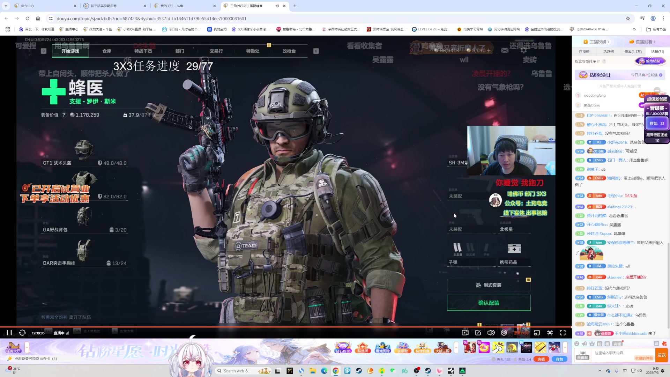The width and height of the screenshot is (670, 377).
Task: Select the 仓库 tab in game menu
Action: click(x=107, y=51)
